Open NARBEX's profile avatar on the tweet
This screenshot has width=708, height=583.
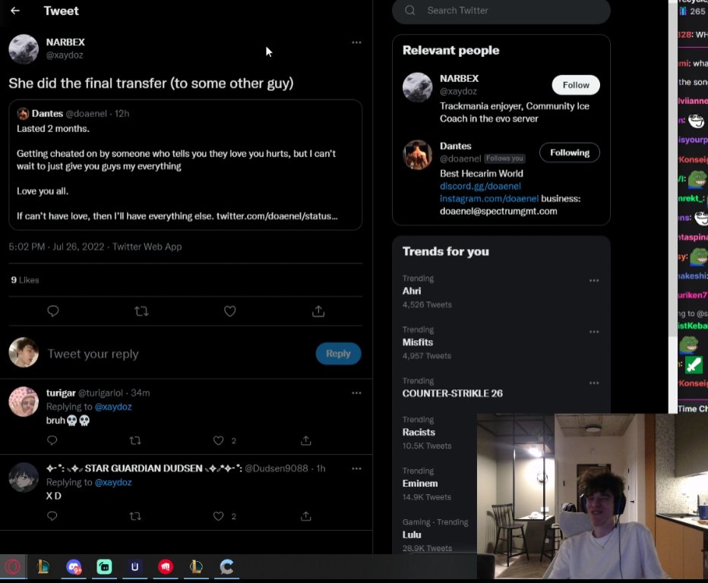coord(24,49)
